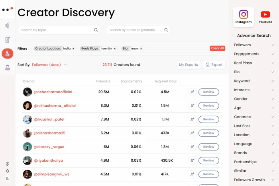
Task: Click Review button for @nikitasharma_official
Action: [208, 106]
